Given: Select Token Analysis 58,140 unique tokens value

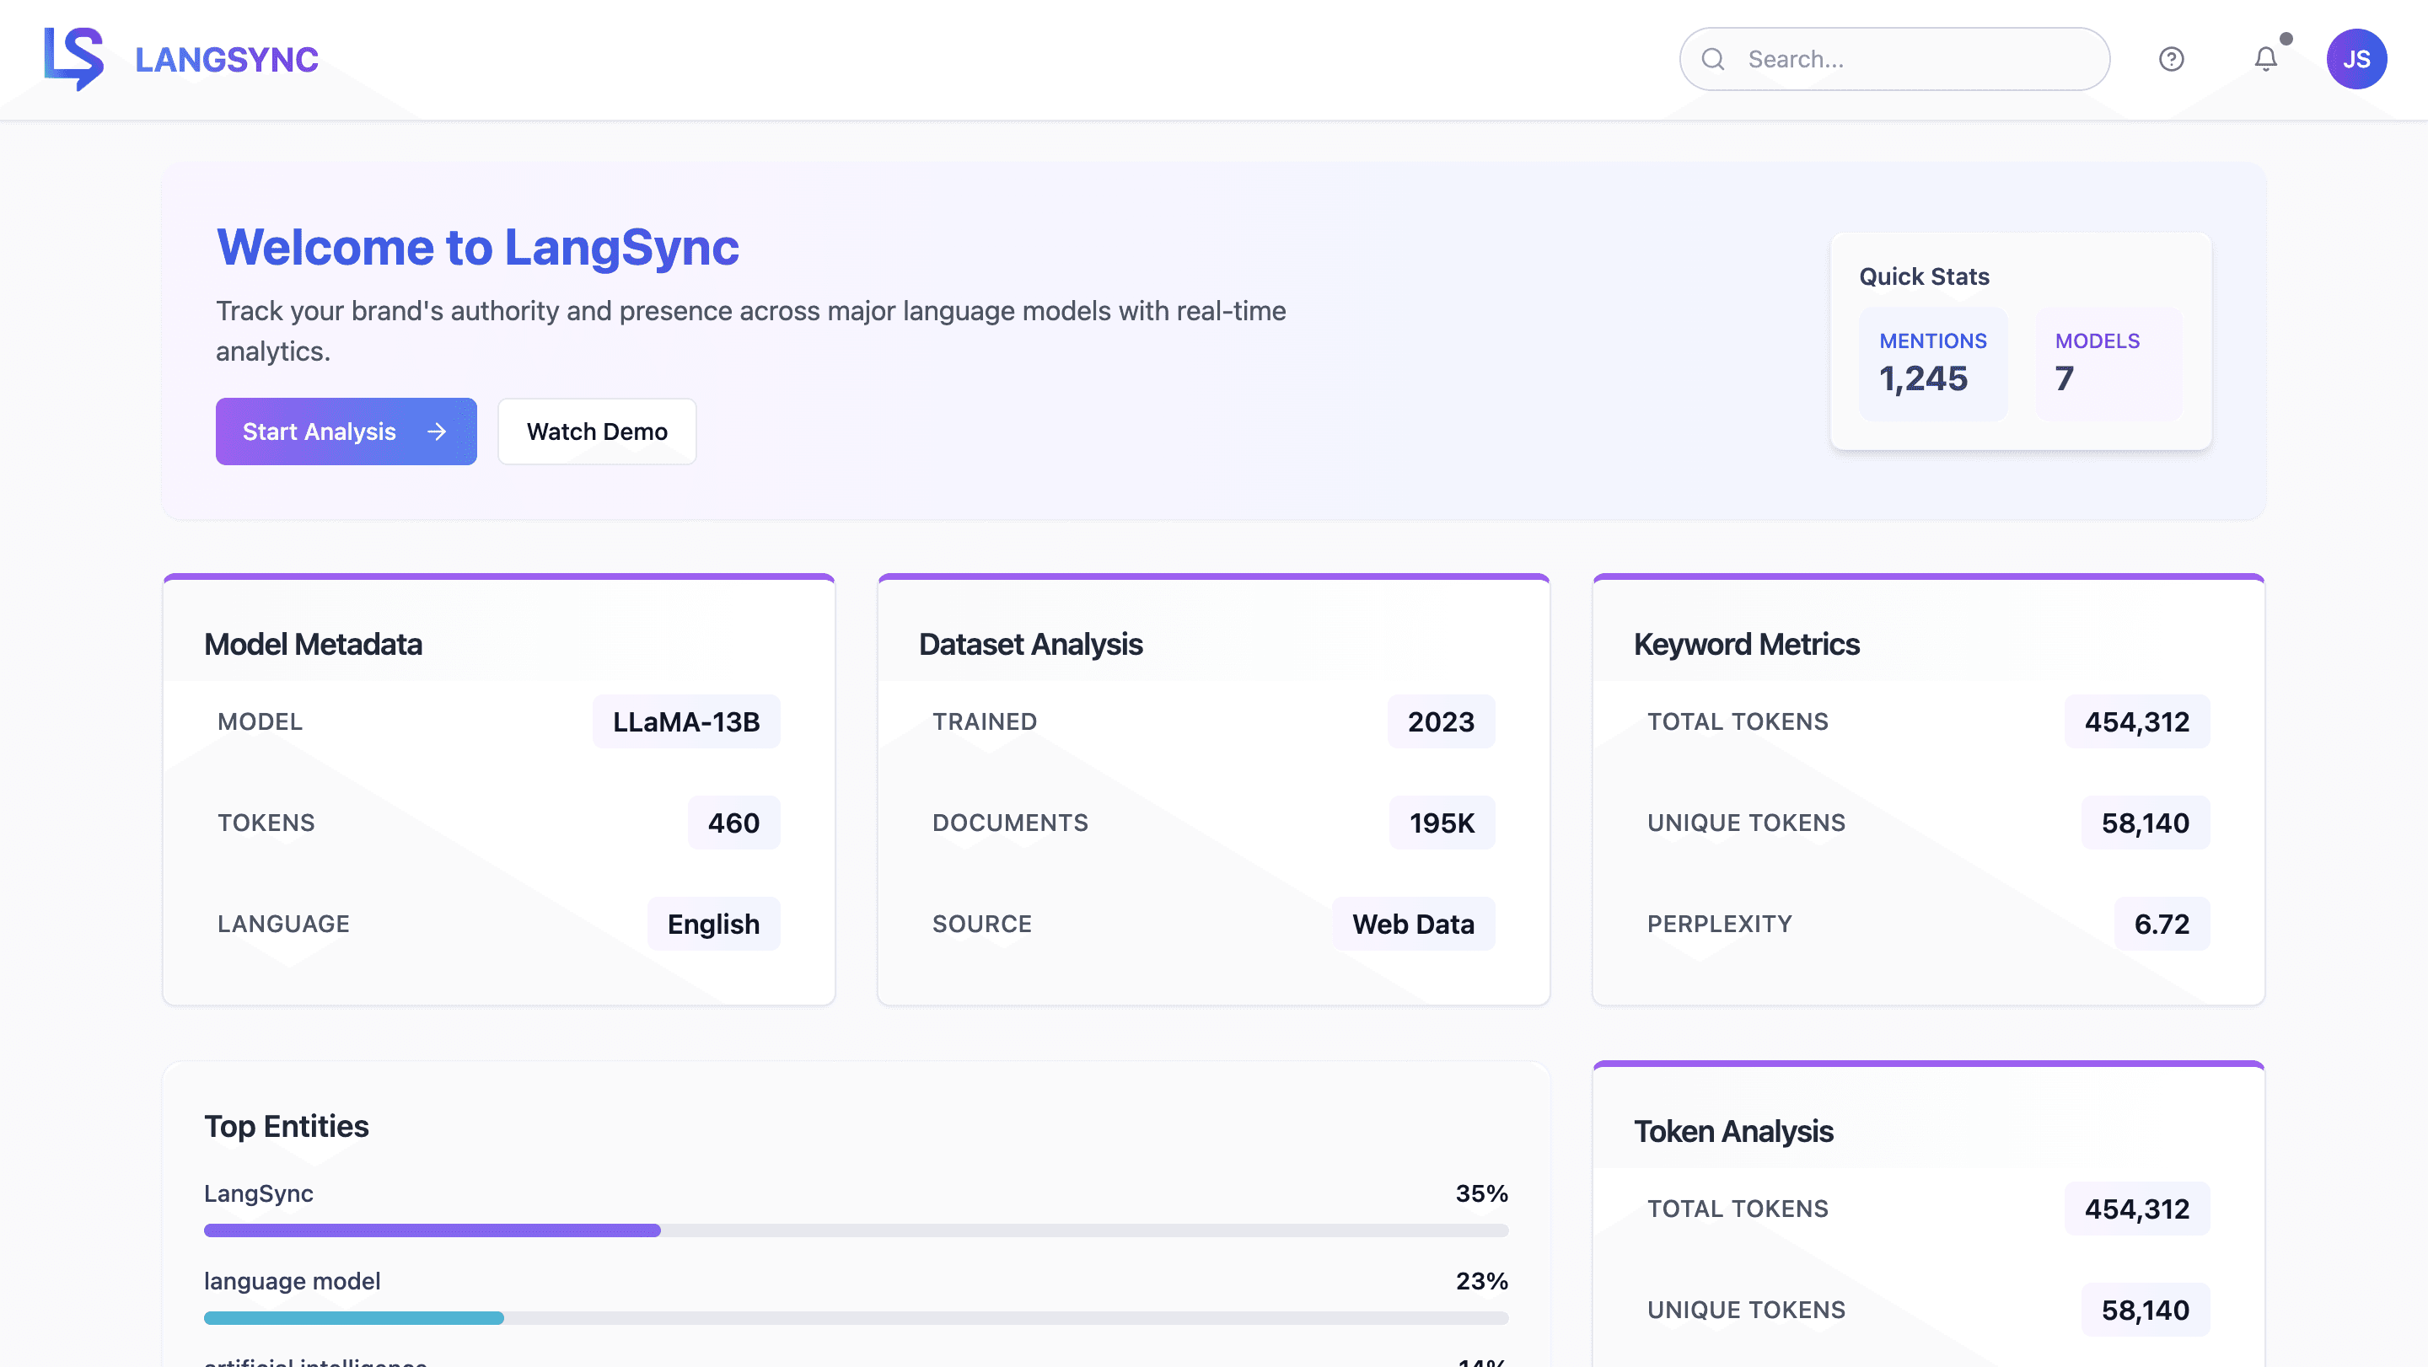Looking at the screenshot, I should tap(2146, 1311).
